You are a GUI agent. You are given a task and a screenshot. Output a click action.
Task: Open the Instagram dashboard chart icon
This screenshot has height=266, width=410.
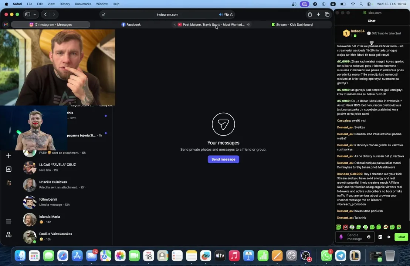tap(9, 169)
